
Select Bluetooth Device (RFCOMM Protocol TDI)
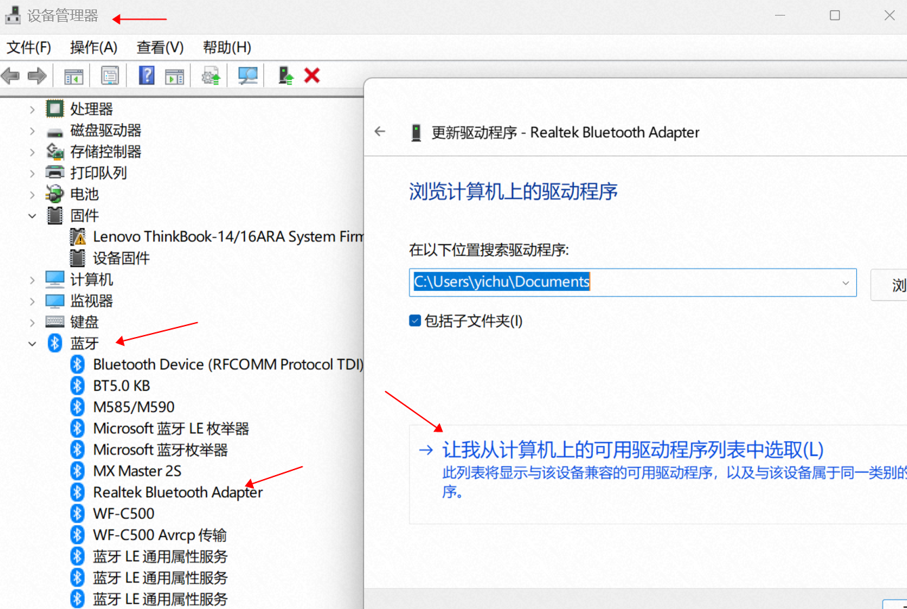click(x=228, y=364)
